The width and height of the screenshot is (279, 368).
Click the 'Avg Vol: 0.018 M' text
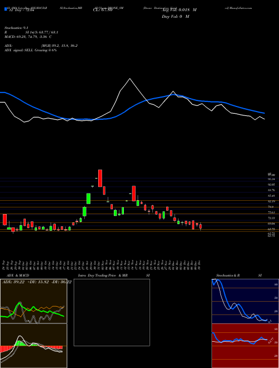tap(179, 10)
